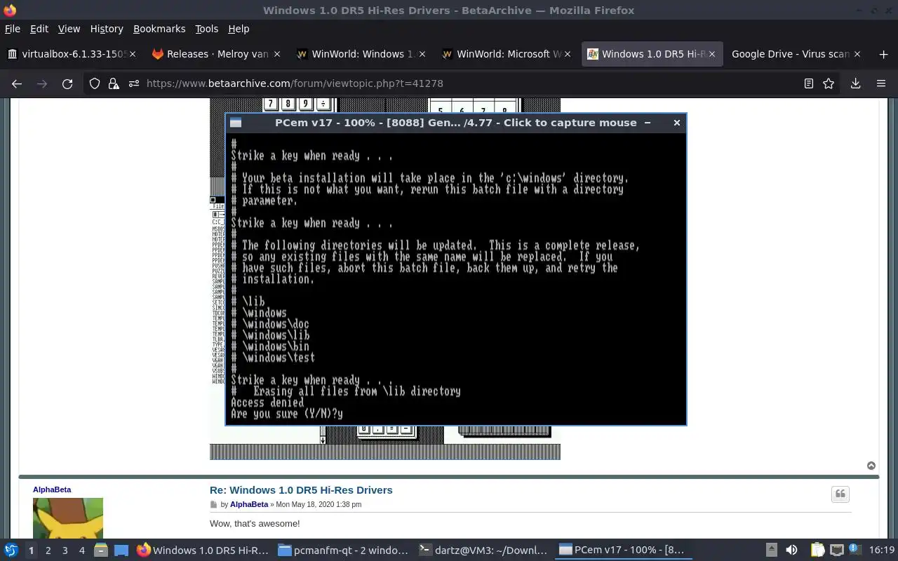Close the virtualbox-6.1.33 tab

point(133,54)
